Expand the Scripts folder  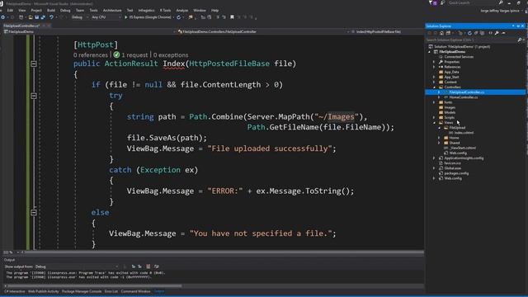[x=434, y=117]
